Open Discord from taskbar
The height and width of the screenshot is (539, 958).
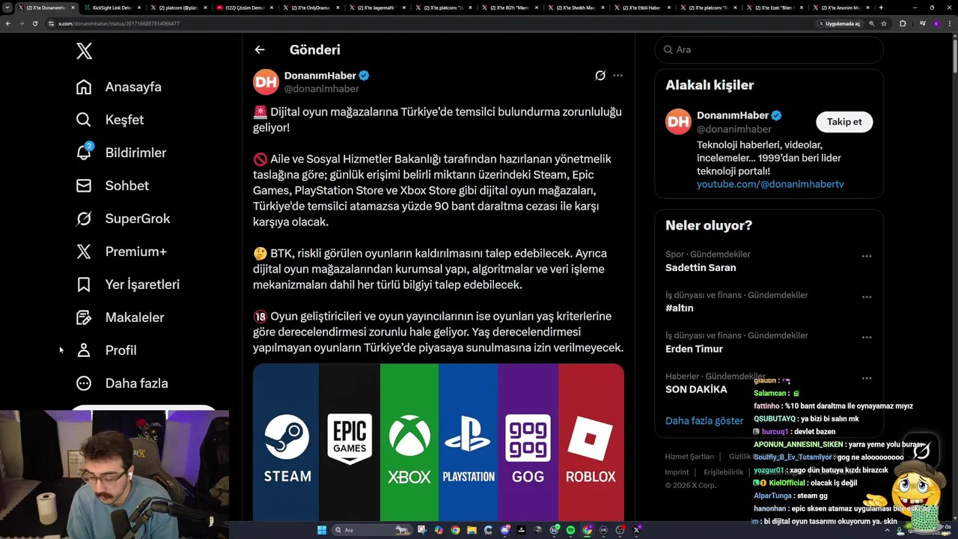505,530
